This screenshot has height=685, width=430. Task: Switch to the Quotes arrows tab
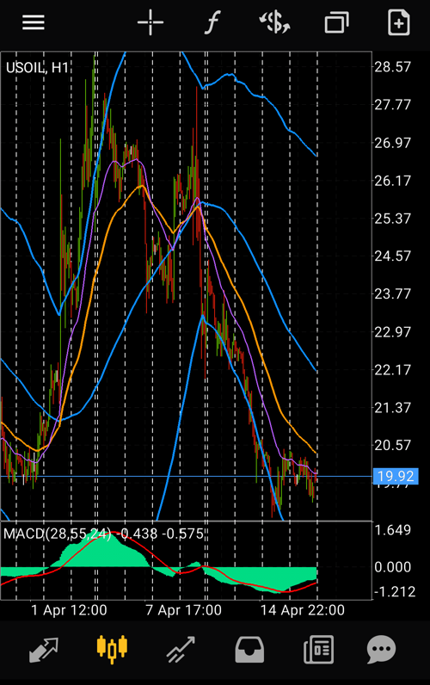tap(44, 650)
